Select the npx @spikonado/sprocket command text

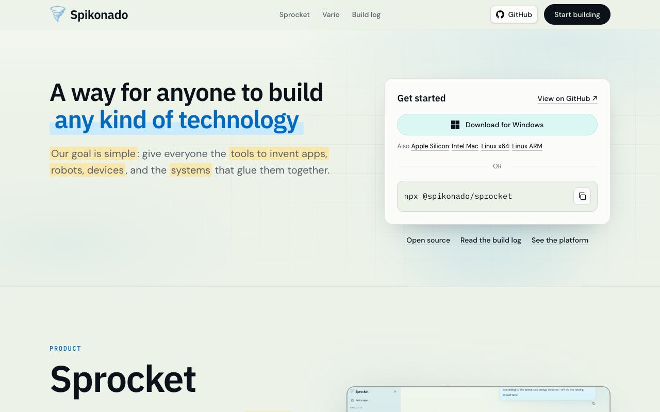[x=458, y=196]
